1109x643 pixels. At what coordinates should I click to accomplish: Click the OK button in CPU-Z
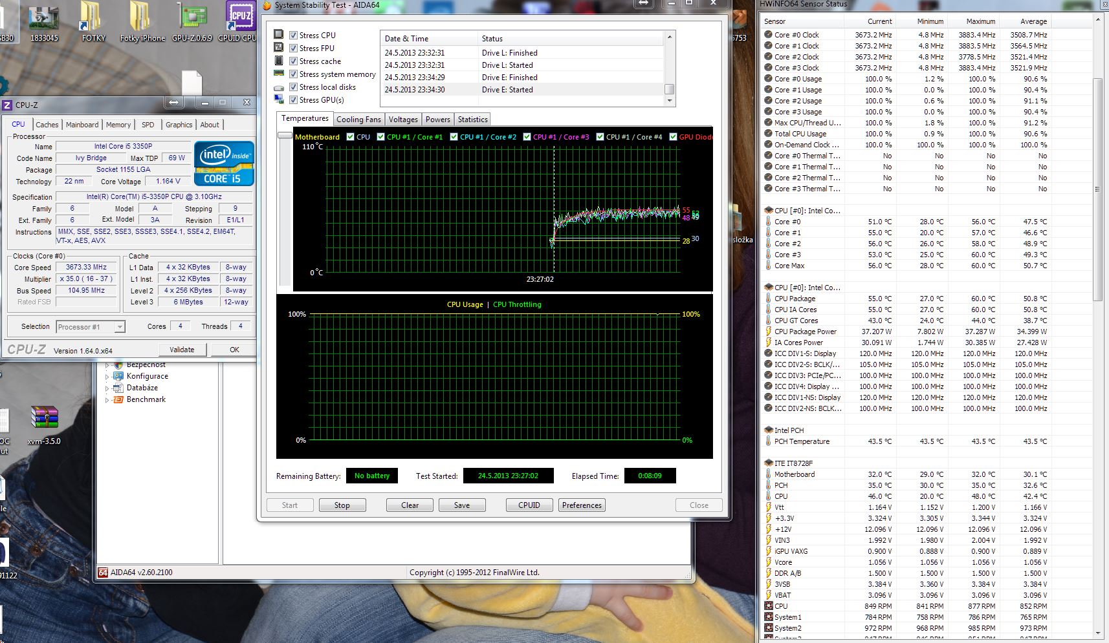(x=234, y=350)
